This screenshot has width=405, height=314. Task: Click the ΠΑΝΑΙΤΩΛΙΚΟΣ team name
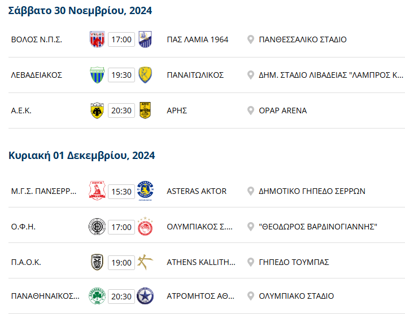pos(195,75)
